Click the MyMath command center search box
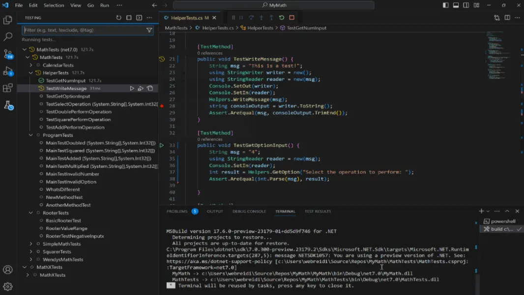This screenshot has height=295, width=524. tap(274, 5)
